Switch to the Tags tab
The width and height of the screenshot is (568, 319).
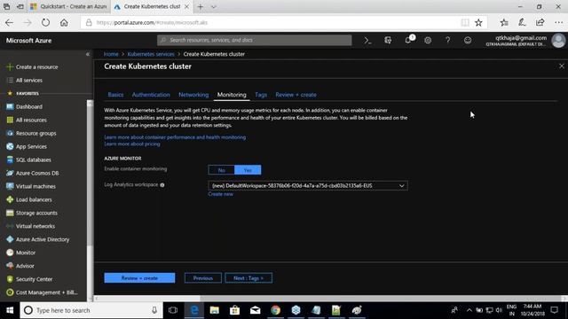click(x=261, y=95)
